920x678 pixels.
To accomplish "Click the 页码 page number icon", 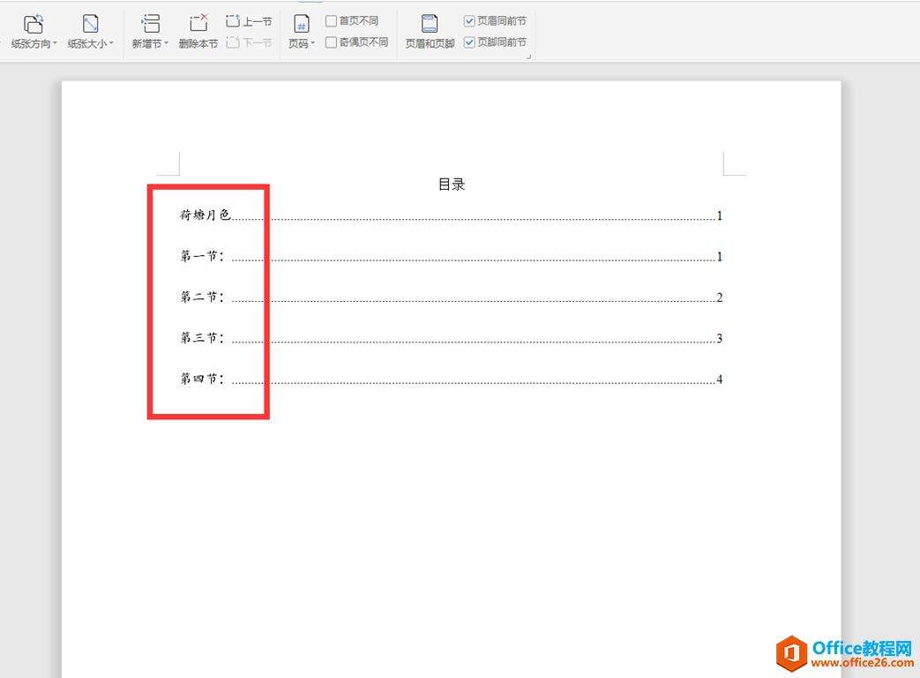I will (302, 24).
